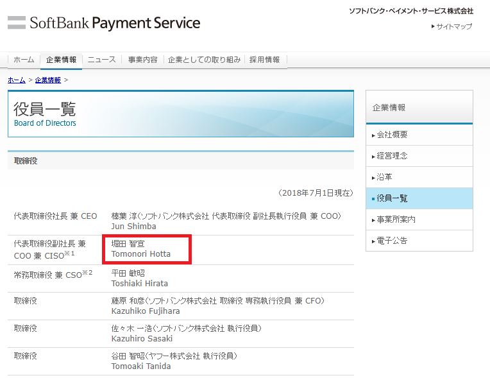The image size is (490, 378).
Task: Click the SoftBank Payment Service logo
Action: [104, 23]
